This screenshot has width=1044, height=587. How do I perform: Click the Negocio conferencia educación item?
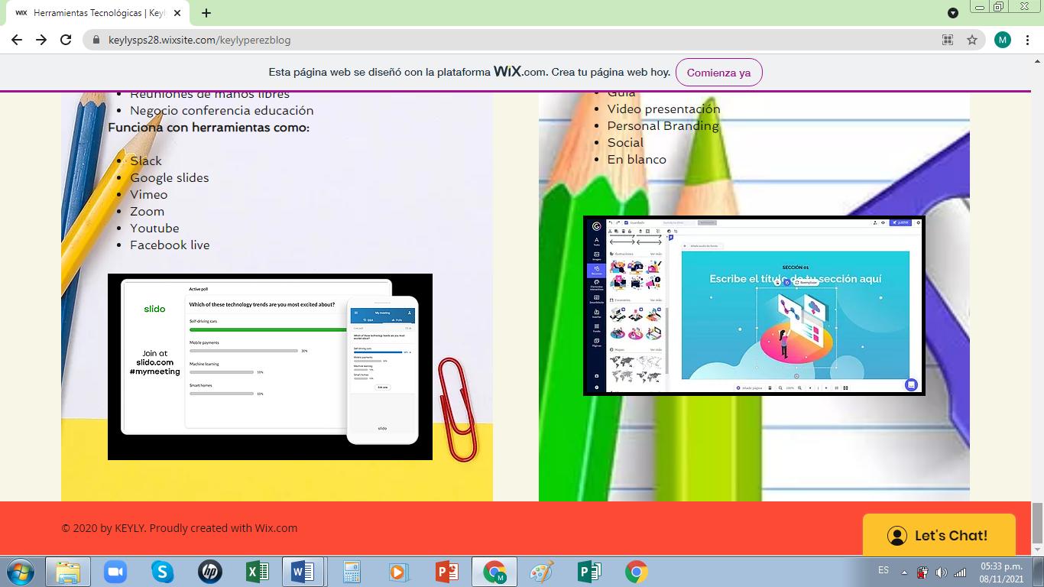(x=222, y=110)
